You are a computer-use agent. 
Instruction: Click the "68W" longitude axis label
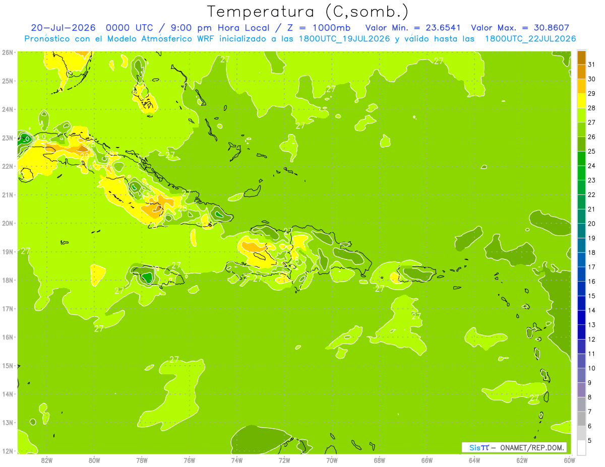(379, 460)
